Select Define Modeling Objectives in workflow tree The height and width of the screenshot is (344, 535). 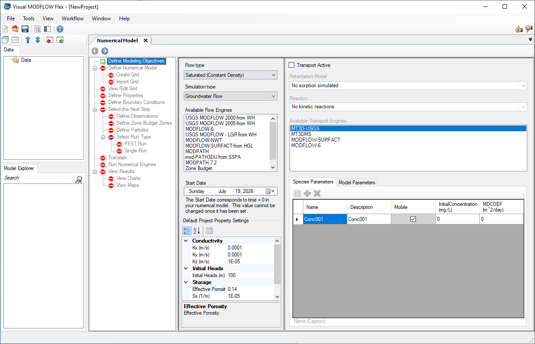coord(136,61)
